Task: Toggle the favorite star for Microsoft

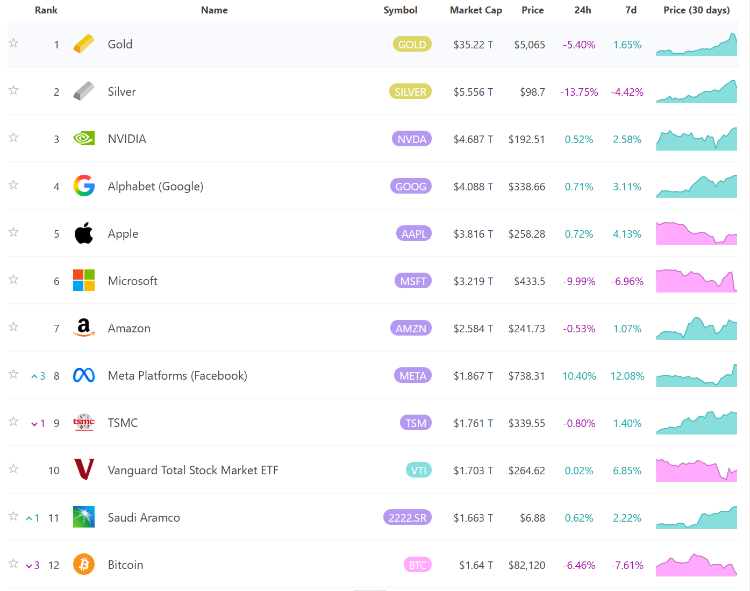Action: 14,280
